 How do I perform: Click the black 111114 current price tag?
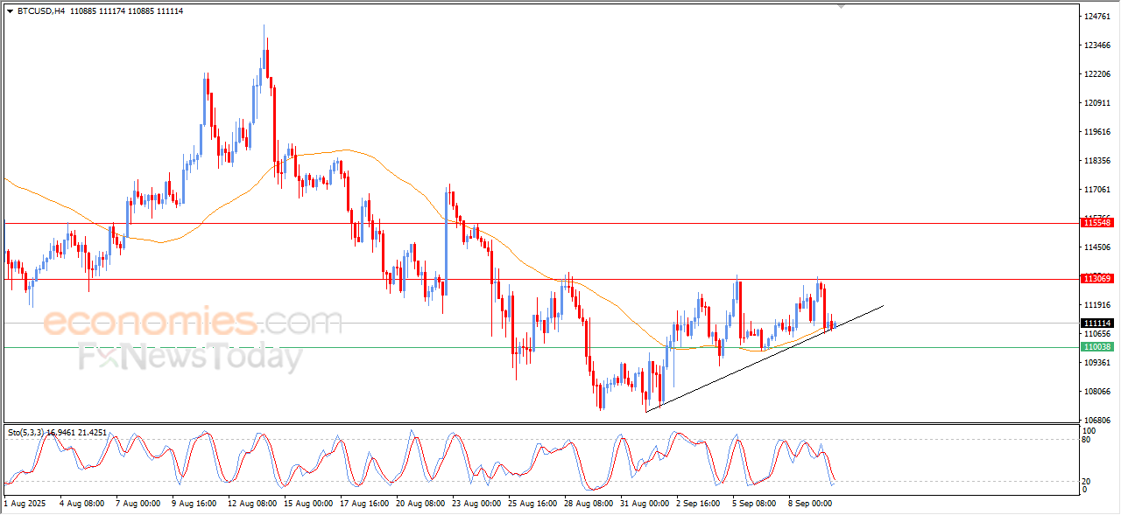1097,323
